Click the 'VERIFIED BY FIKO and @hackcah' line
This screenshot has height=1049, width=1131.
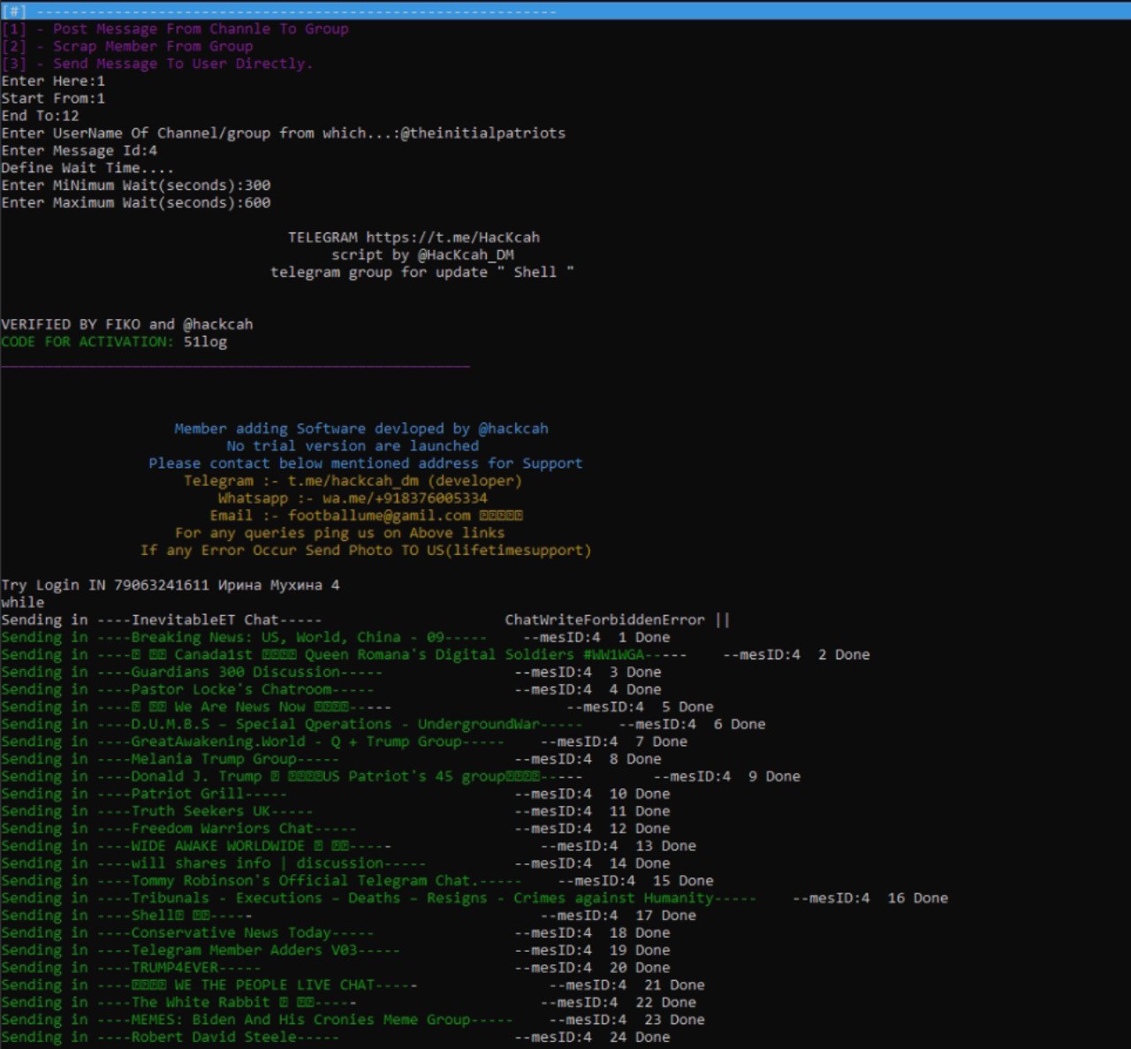(x=127, y=324)
